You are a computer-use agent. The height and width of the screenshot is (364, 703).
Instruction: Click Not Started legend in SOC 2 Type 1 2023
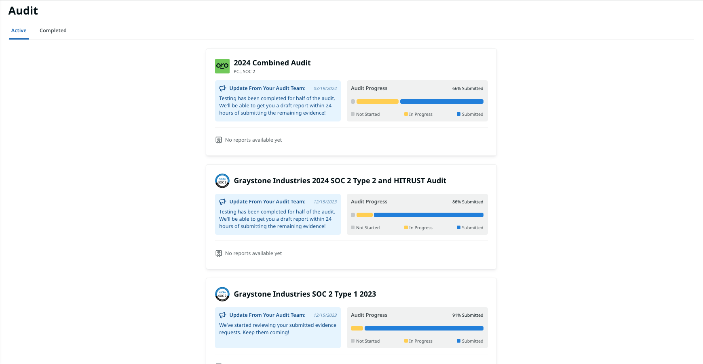365,341
